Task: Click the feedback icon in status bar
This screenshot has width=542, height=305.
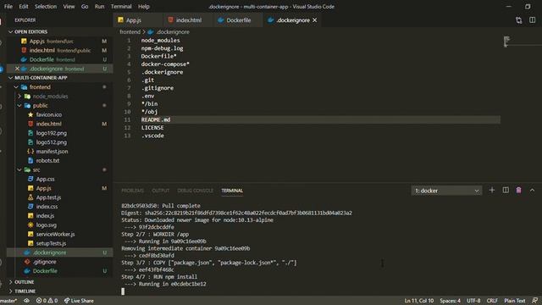Action: click(x=534, y=301)
